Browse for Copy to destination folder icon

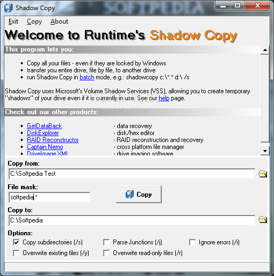pyautogui.click(x=263, y=220)
